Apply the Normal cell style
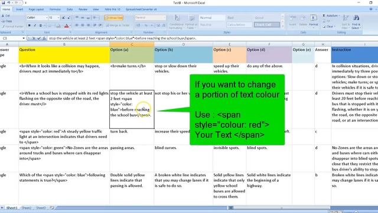This screenshot has width=378, height=213. (x=211, y=18)
